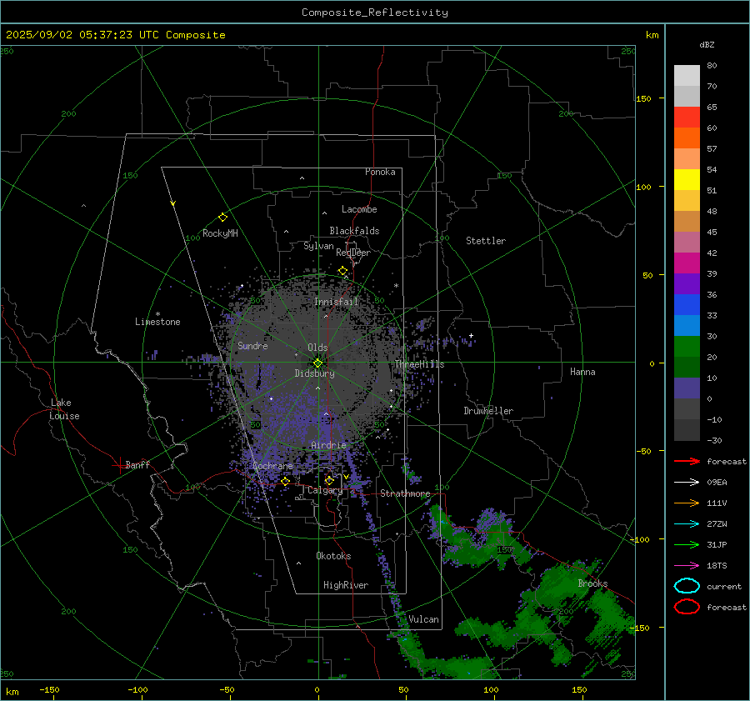Click the yellow diamond marker below Cochrane
Viewport: 750px width, 701px height.
point(286,481)
